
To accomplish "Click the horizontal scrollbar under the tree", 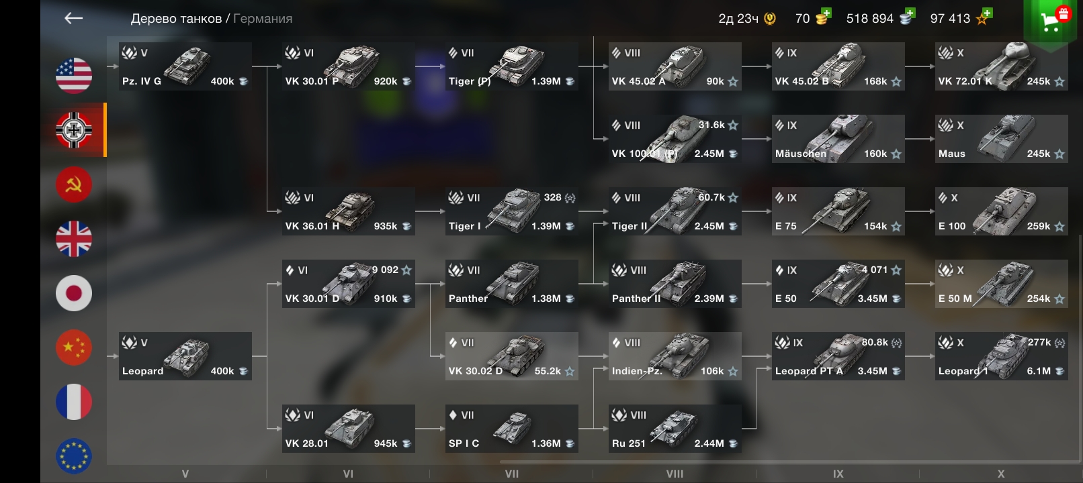I will [789, 462].
